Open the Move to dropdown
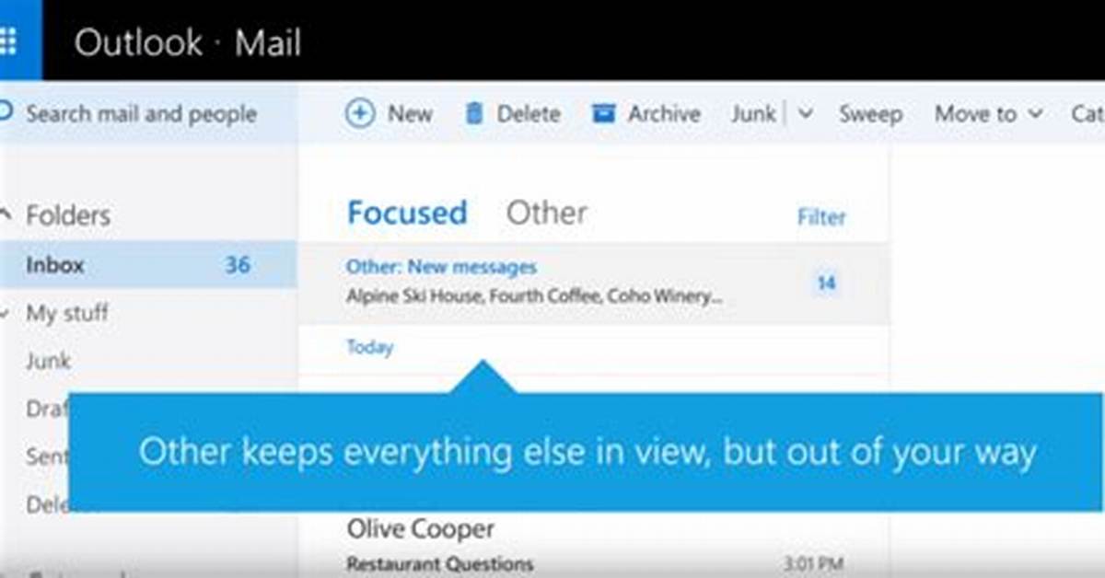The width and height of the screenshot is (1105, 578). click(989, 114)
